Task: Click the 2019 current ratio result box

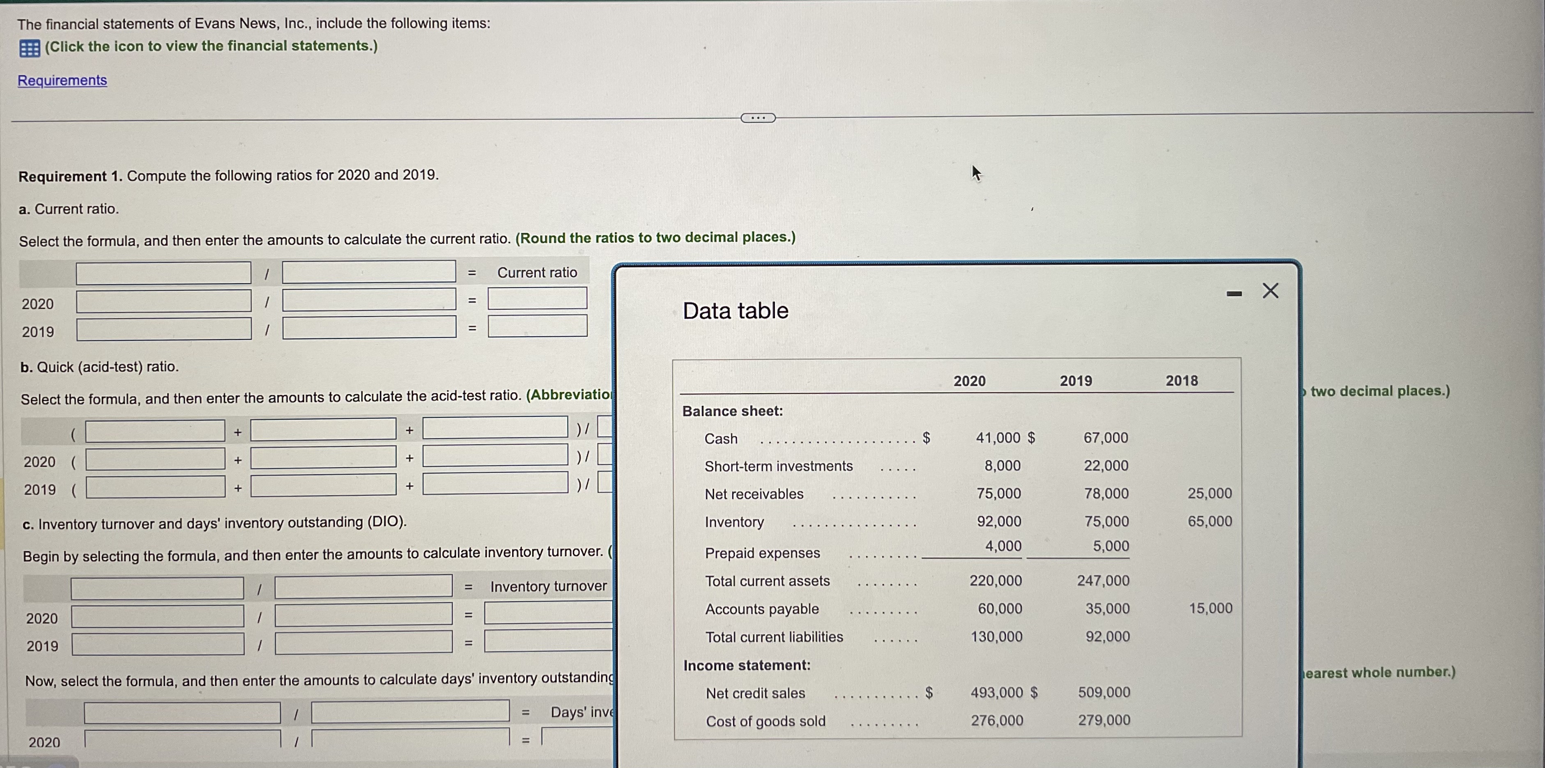Action: point(536,327)
